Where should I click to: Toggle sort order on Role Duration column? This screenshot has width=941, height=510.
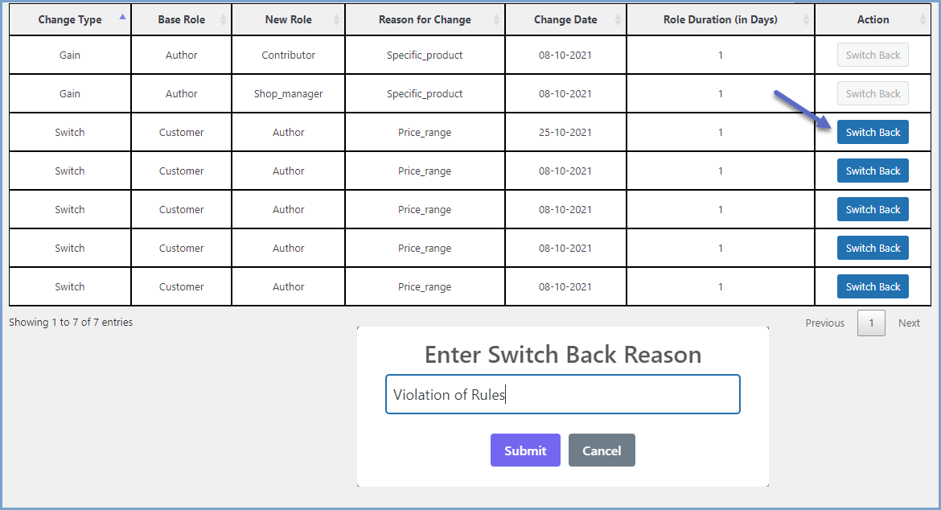[x=807, y=19]
